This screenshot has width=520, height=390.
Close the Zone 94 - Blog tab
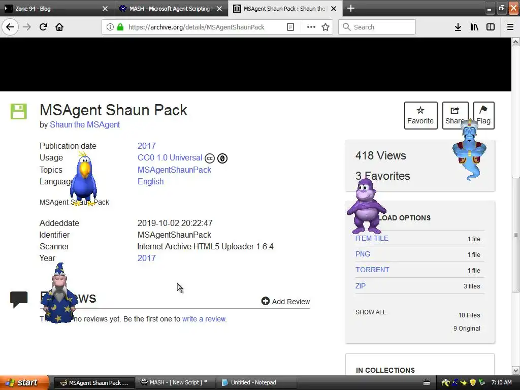click(x=105, y=9)
